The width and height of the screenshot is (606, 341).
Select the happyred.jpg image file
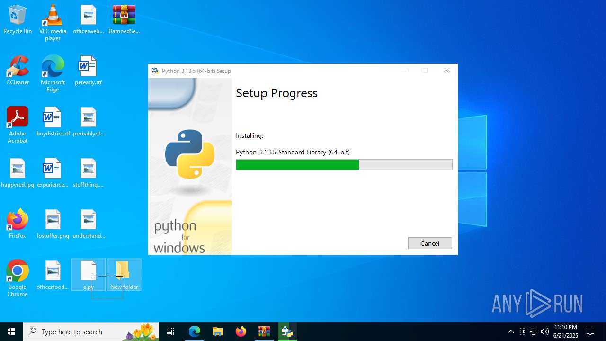click(x=18, y=173)
